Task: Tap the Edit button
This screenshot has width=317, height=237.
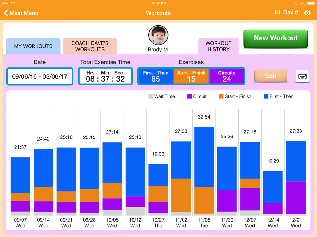Action: (270, 76)
